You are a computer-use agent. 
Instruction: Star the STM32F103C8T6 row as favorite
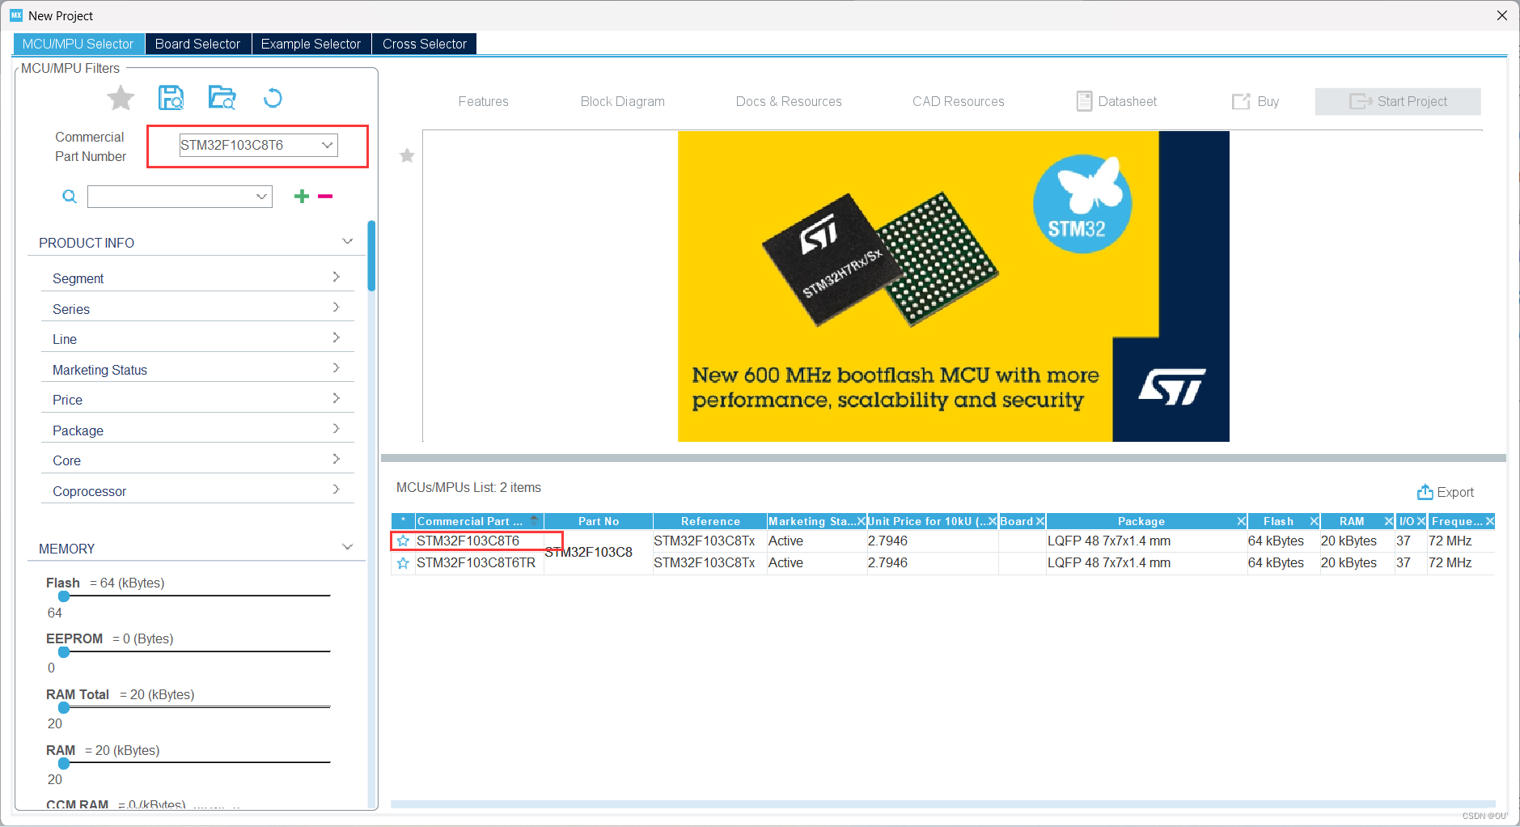click(x=403, y=541)
